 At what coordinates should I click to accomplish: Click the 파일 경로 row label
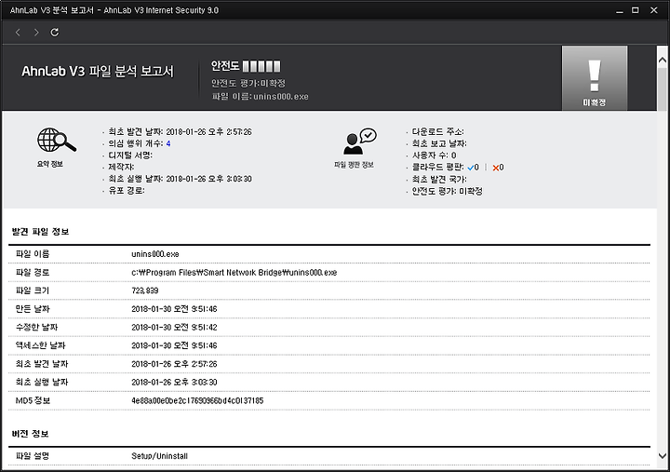point(33,273)
